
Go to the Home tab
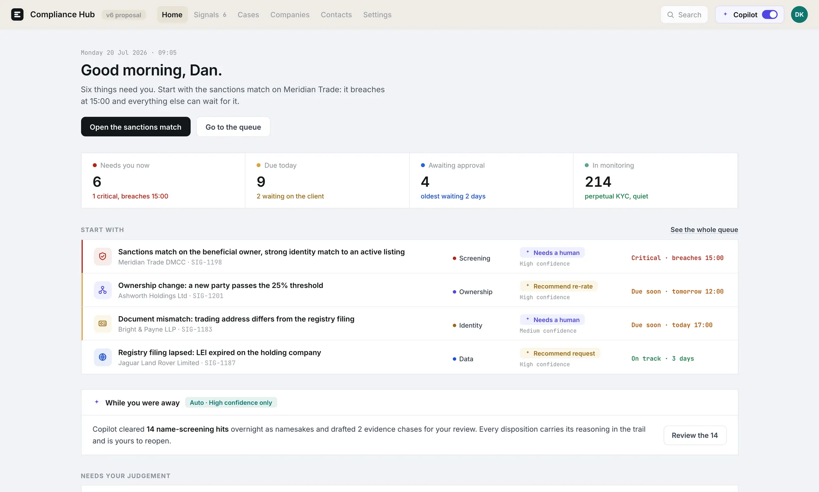tap(172, 15)
